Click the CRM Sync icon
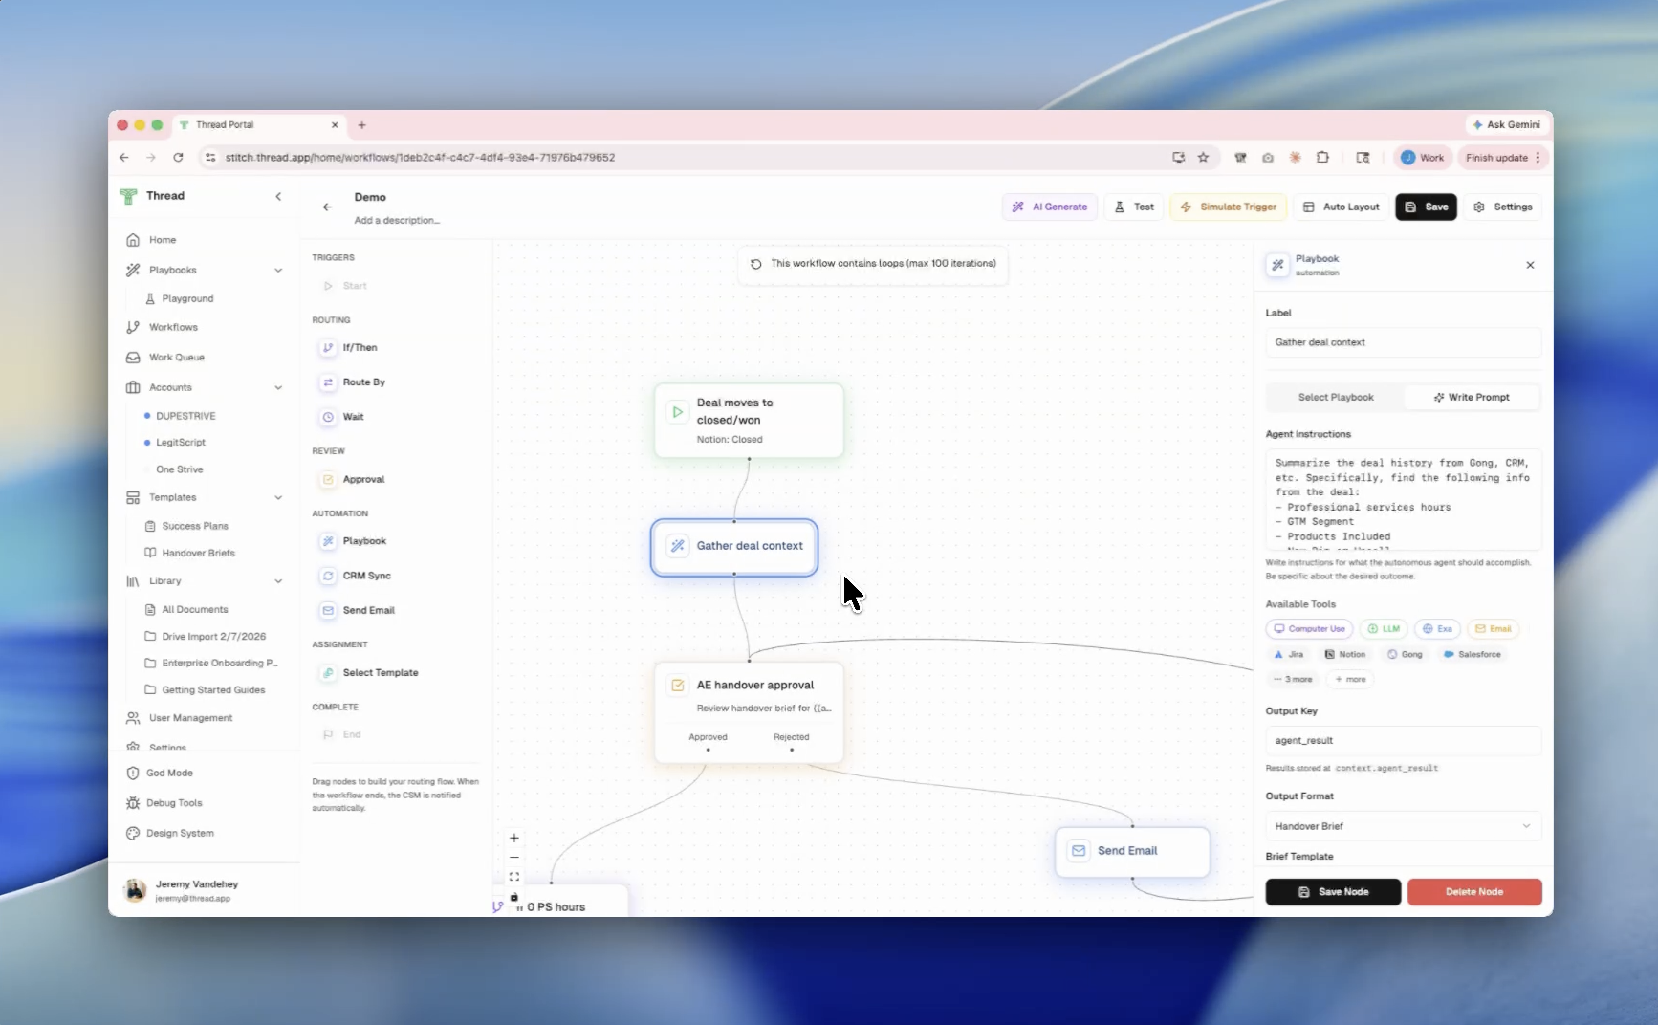Viewport: 1658px width, 1025px height. coord(328,576)
